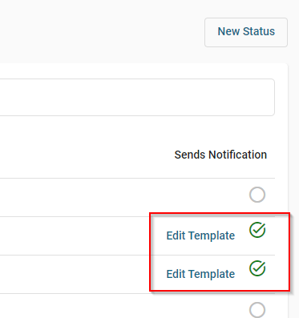The width and height of the screenshot is (299, 318).
Task: Click the green check icon beside the second Edit Template
Action: pos(257,268)
